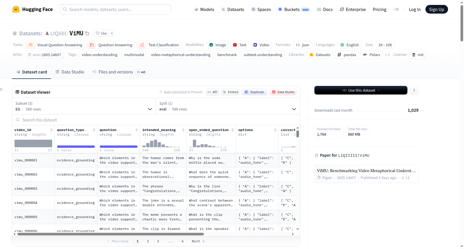Open Enterprise in the top navigation
Viewport: 464px width, 249px height.
353,9
